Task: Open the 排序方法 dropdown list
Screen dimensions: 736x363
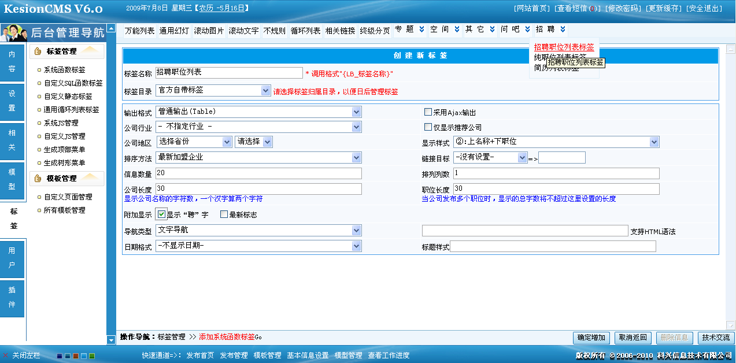Action: tap(357, 157)
